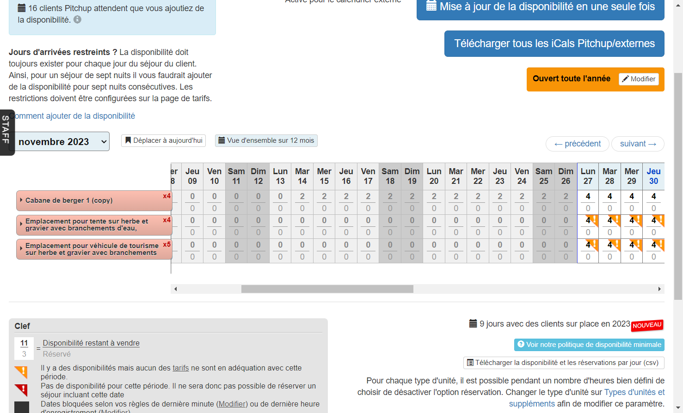Click the calendar scrollbar's left arrow
The height and width of the screenshot is (413, 683).
pyautogui.click(x=175, y=289)
